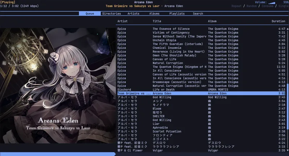Click the Duration column header
289x156 pixels.
278,21
